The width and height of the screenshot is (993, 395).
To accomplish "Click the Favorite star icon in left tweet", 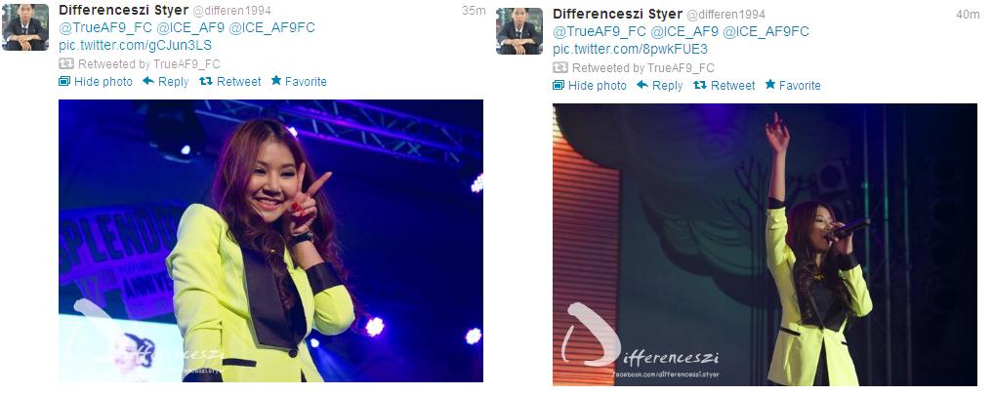I will coord(276,80).
